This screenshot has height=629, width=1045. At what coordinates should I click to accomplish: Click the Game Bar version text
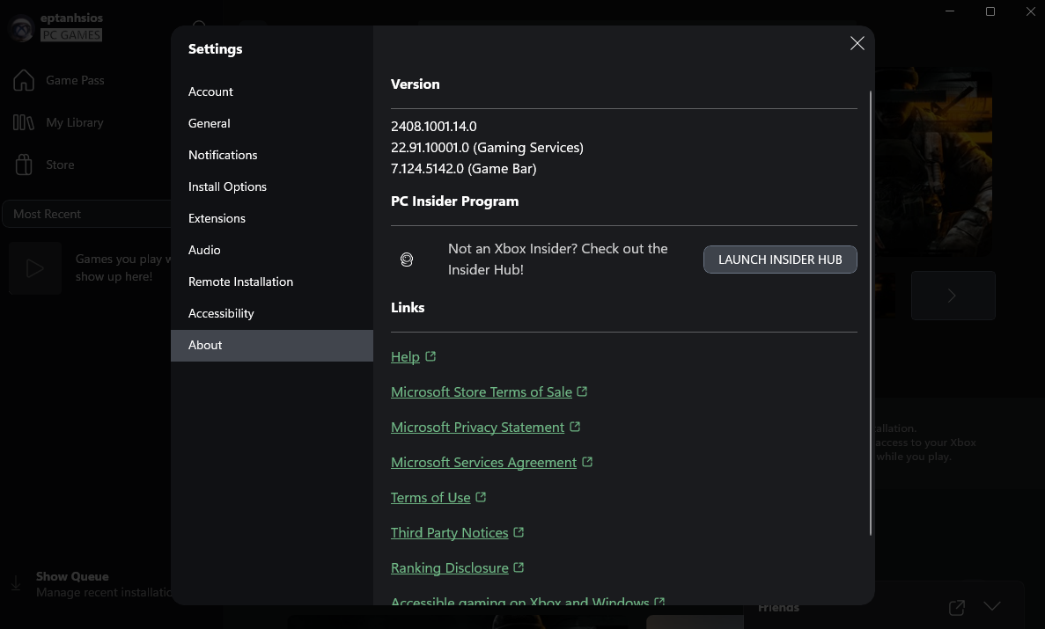(x=464, y=169)
